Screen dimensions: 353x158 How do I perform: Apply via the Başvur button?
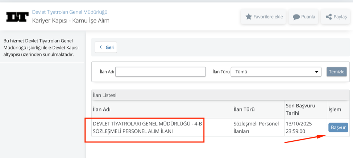(x=338, y=127)
